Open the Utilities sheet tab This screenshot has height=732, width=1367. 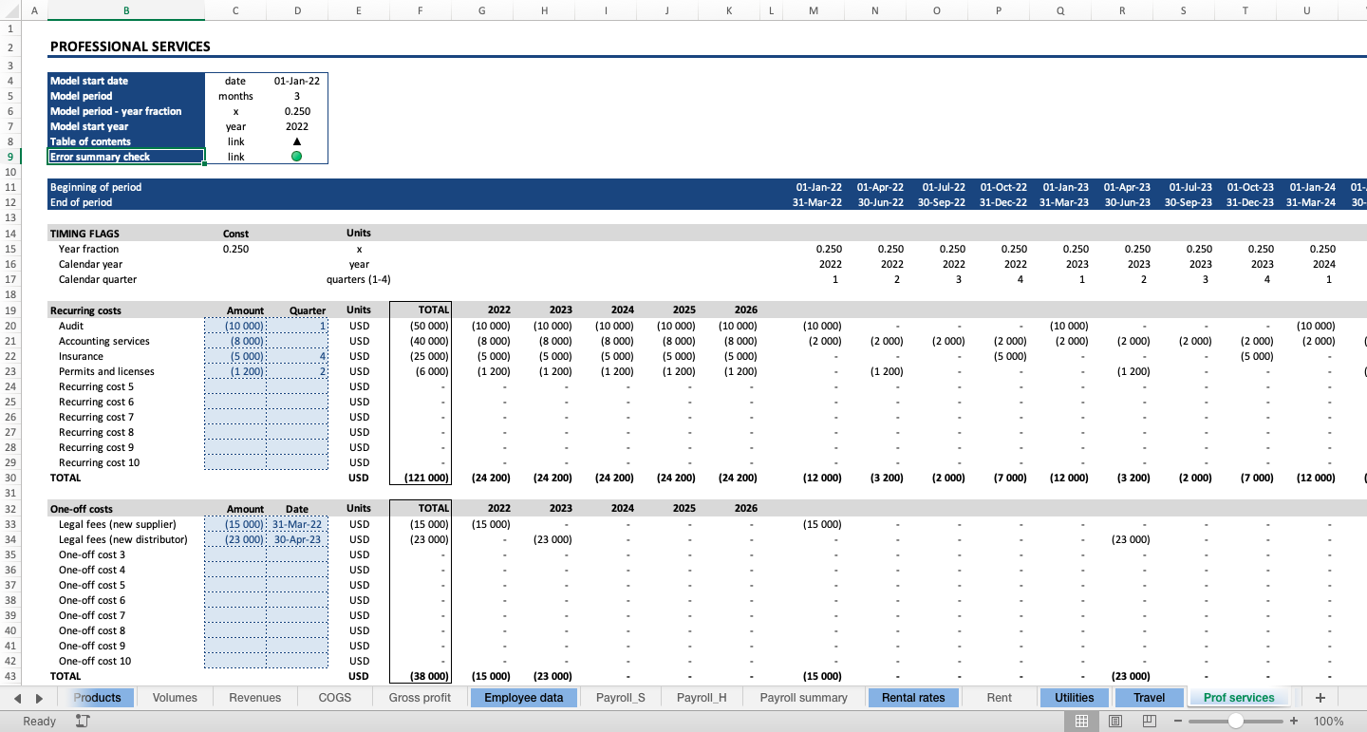pos(1075,698)
